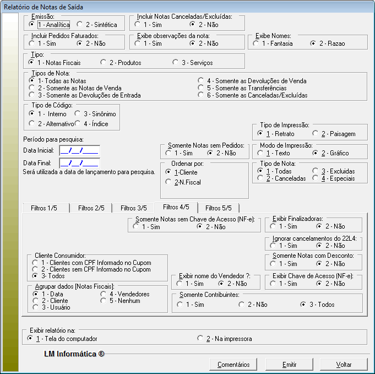375x374 pixels.
Task: Click the Data Inicial date field
Action: tap(79, 149)
